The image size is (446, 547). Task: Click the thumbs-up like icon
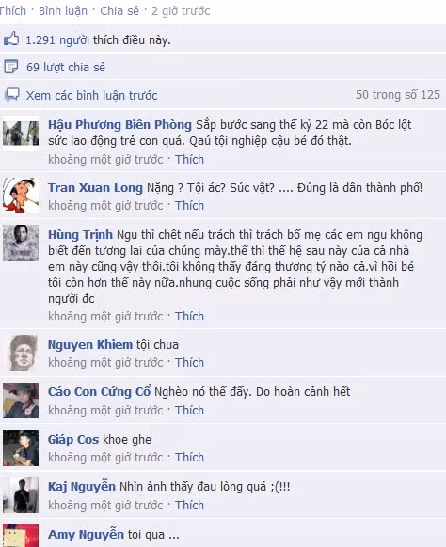click(11, 39)
